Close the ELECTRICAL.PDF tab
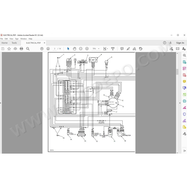 pyautogui.click(x=45, y=43)
